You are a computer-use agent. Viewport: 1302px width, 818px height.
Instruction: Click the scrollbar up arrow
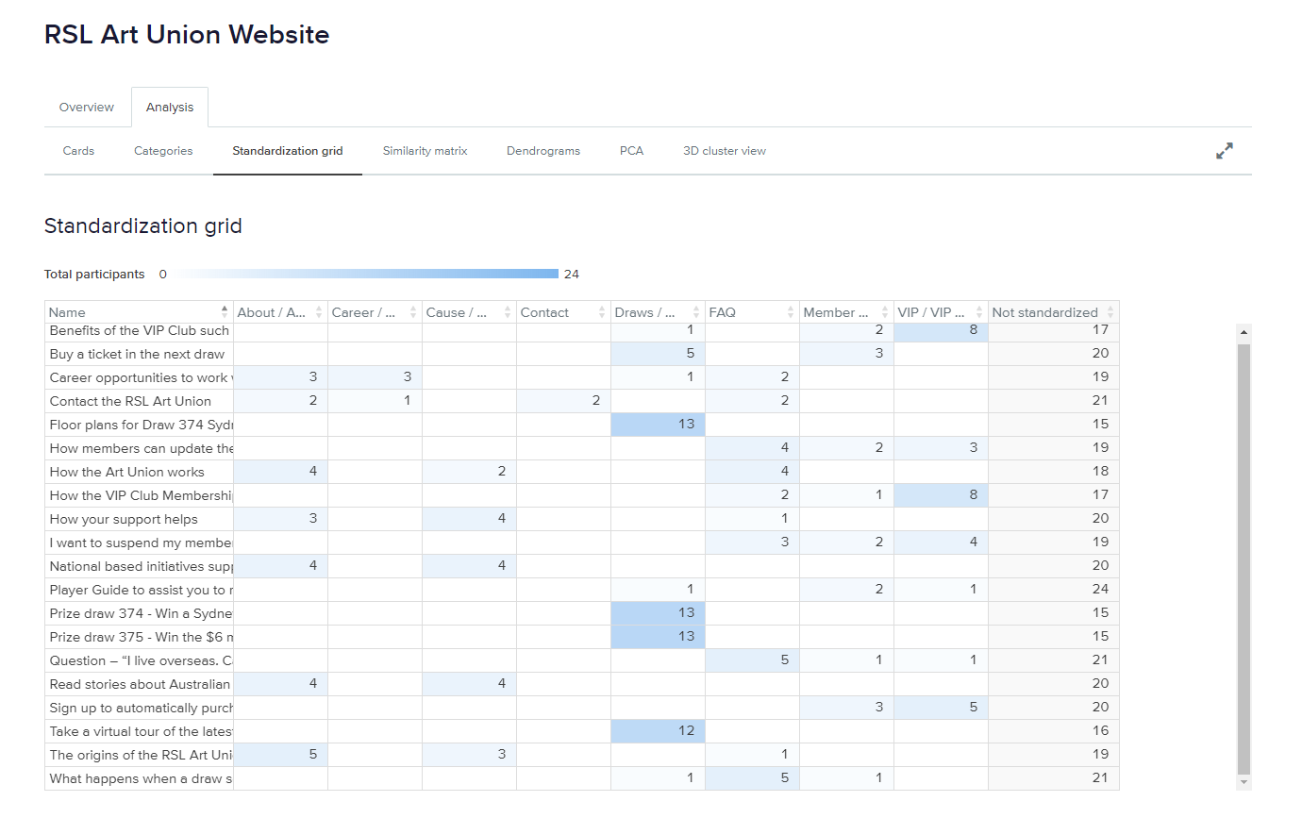pyautogui.click(x=1244, y=332)
